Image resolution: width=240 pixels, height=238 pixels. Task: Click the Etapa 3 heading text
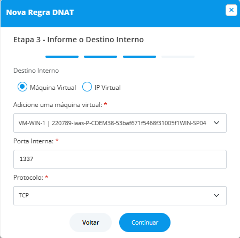pyautogui.click(x=79, y=40)
